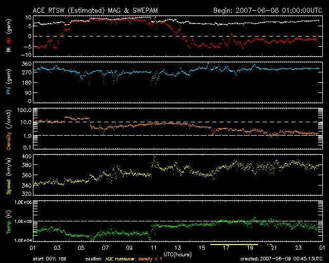Image resolution: width=329 pixels, height=263 pixels.
Task: Click the "(km/s)" speed unit text
Action: pyautogui.click(x=9, y=167)
